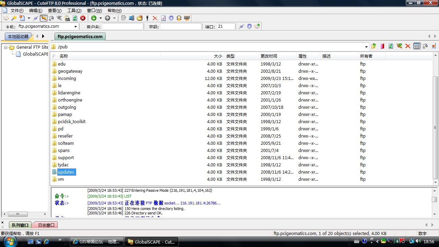Launch the Connection Wizard wand icon
This screenshot has height=247, width=439.
[x=14, y=18]
